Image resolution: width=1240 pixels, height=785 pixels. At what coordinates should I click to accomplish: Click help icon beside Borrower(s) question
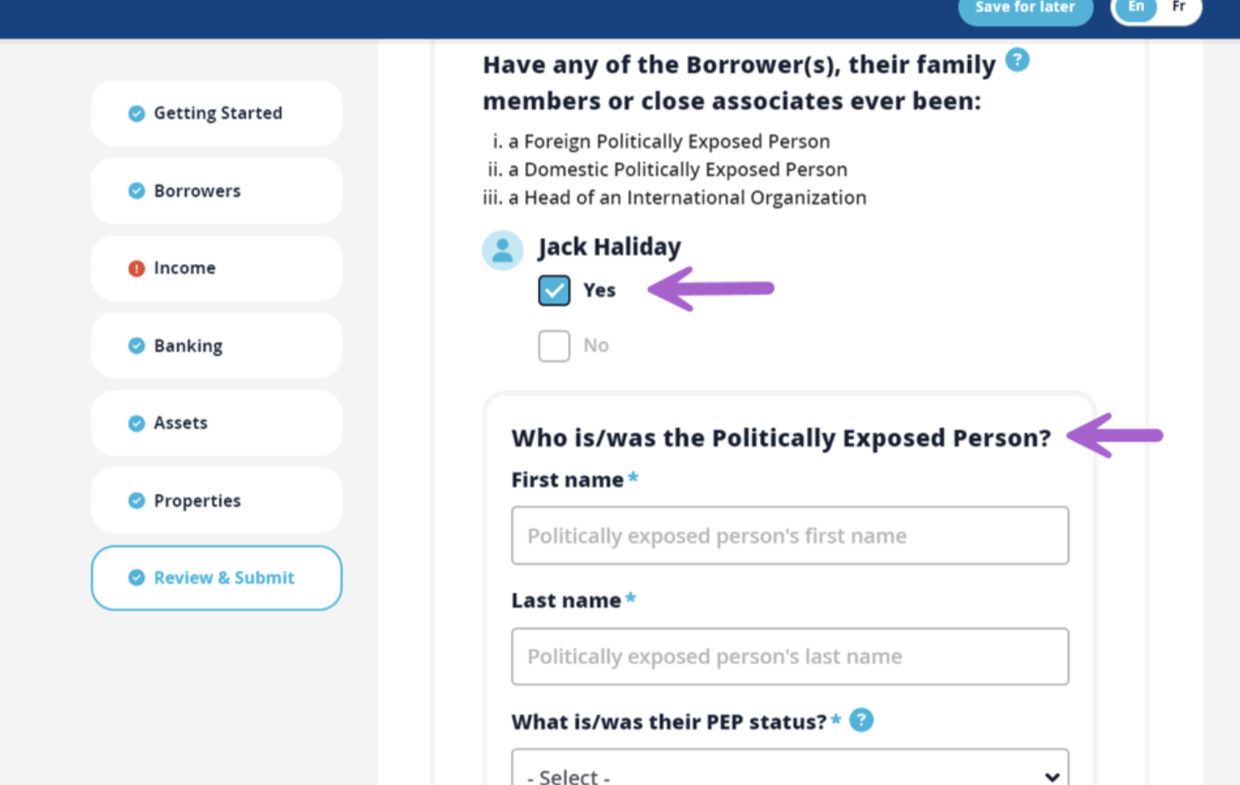pyautogui.click(x=1017, y=60)
